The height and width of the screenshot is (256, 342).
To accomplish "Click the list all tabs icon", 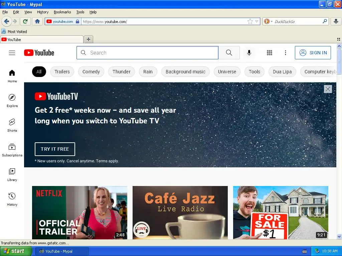I will point(339,39).
